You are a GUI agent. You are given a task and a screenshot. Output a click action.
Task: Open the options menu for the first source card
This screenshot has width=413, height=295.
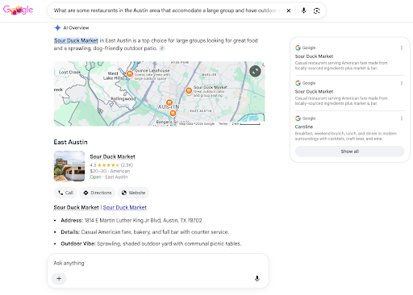coord(402,48)
